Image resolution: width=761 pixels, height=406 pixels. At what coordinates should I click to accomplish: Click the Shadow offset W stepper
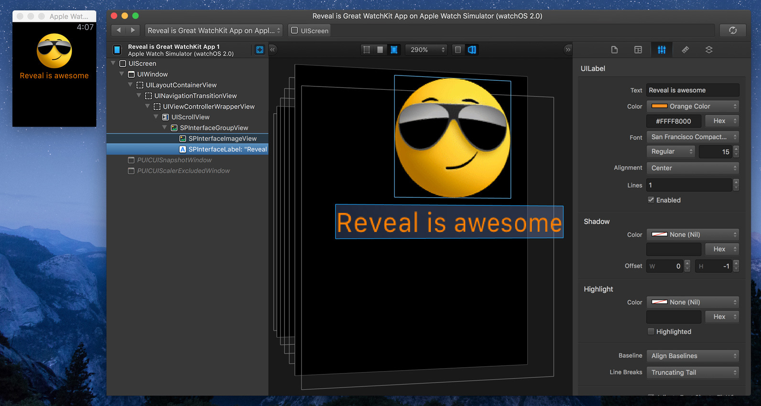pyautogui.click(x=687, y=266)
